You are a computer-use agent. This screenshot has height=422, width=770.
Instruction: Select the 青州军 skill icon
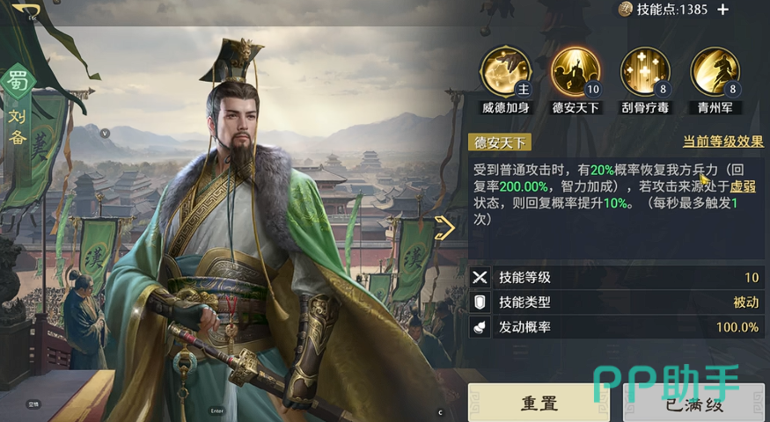715,72
